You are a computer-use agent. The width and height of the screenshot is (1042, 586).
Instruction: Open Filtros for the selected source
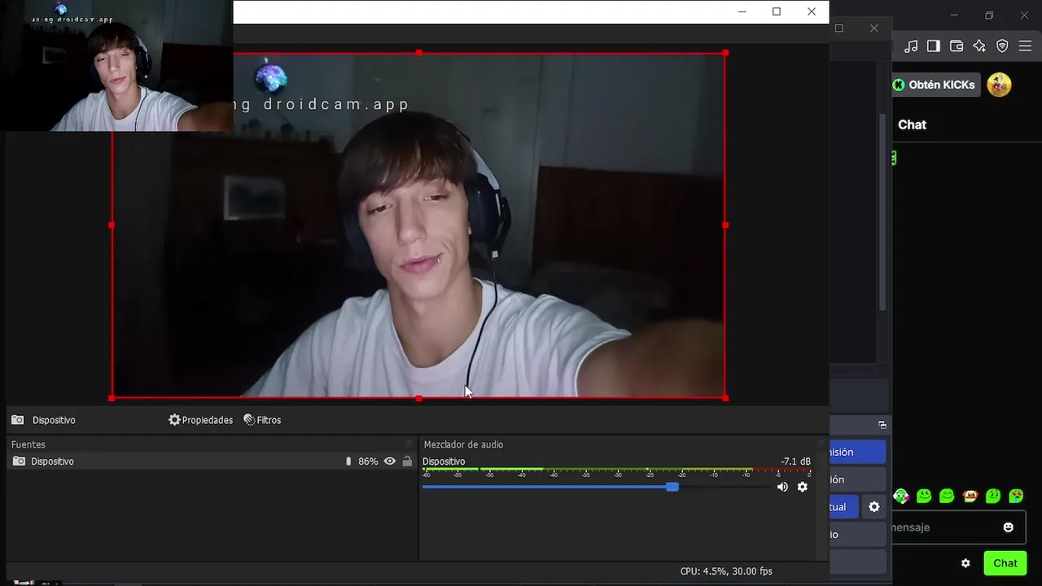(262, 420)
